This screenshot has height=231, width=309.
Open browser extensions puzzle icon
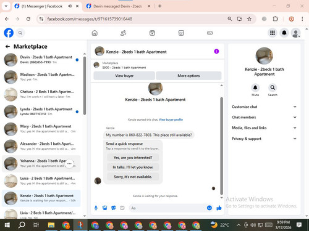275,19
